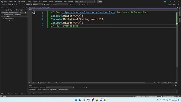Click the ENG language indicator in tray
Screen dimensions: 181x102
click(x=164, y=100)
